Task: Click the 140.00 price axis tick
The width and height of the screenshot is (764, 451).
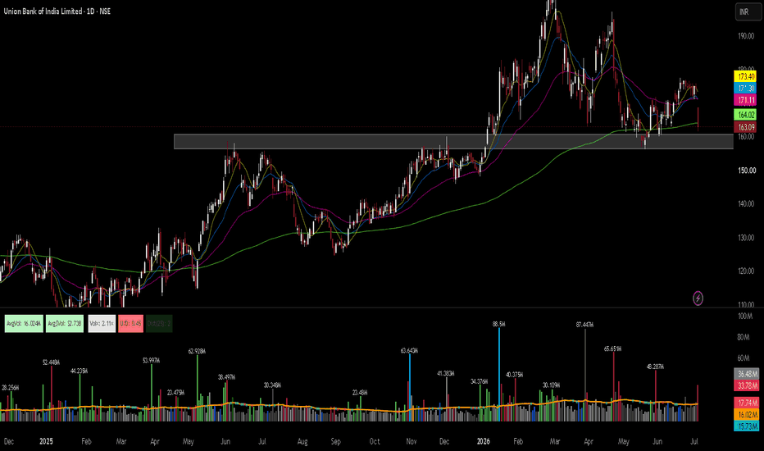Action: coord(746,204)
